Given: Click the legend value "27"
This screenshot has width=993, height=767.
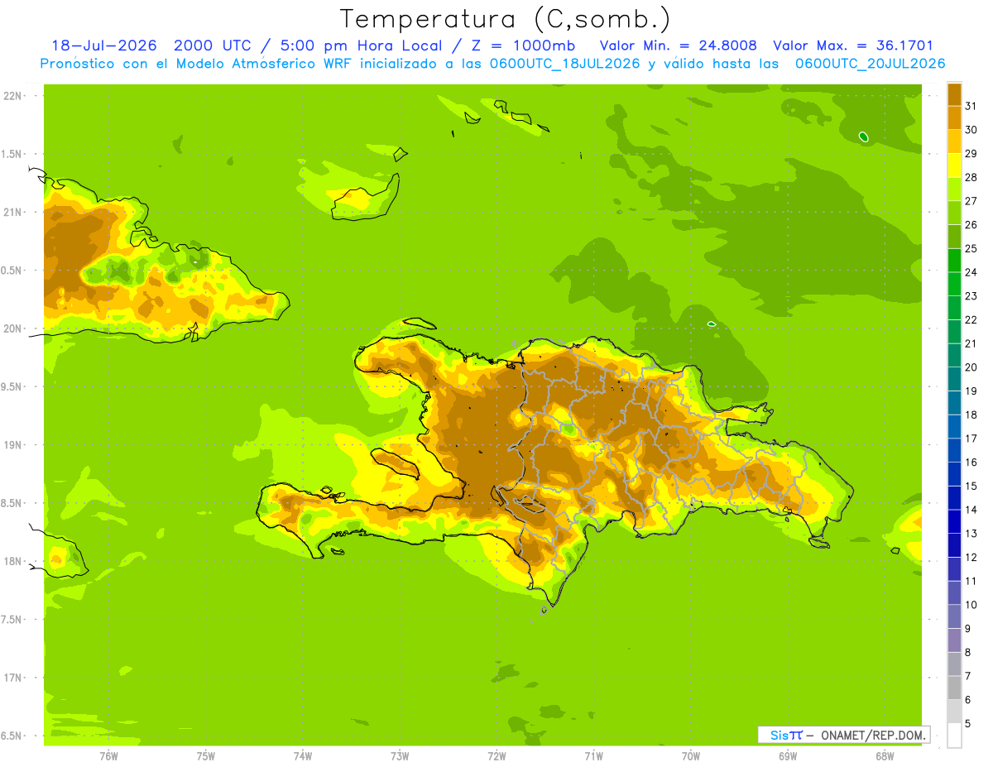Looking at the screenshot, I should pyautogui.click(x=971, y=201).
